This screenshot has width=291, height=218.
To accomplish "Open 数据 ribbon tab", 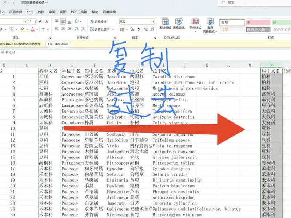I will tap(41, 12).
